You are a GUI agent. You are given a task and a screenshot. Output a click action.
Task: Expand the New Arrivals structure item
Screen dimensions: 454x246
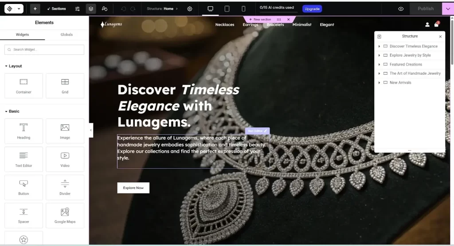point(380,83)
